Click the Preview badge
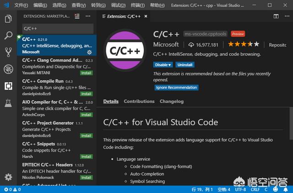Screen dimensions: 293x193 click(238, 34)
